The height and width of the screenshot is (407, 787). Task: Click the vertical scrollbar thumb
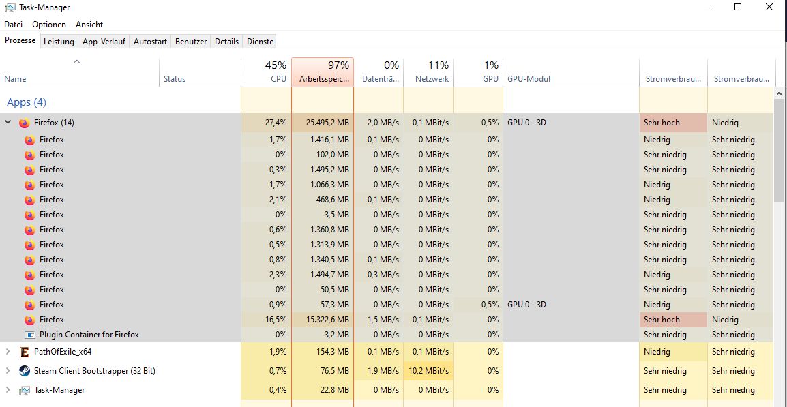click(780, 150)
